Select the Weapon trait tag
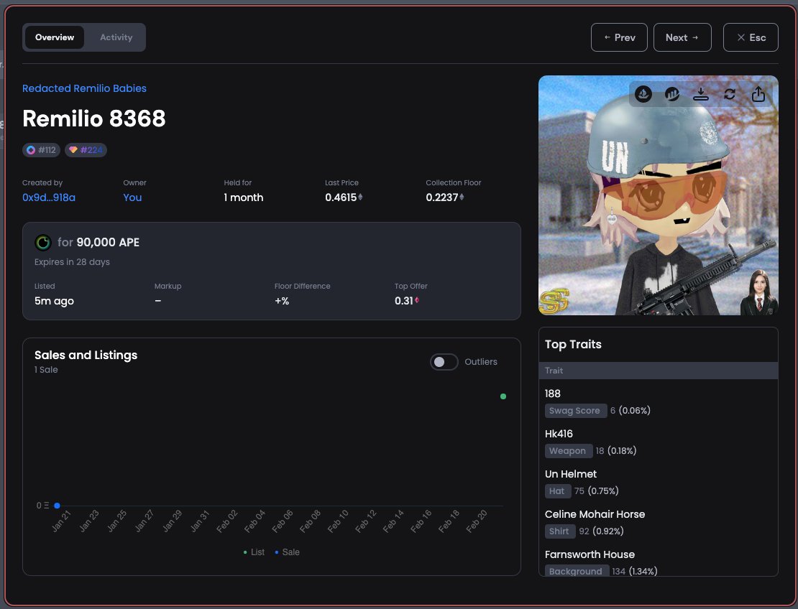The height and width of the screenshot is (609, 798). tap(569, 451)
